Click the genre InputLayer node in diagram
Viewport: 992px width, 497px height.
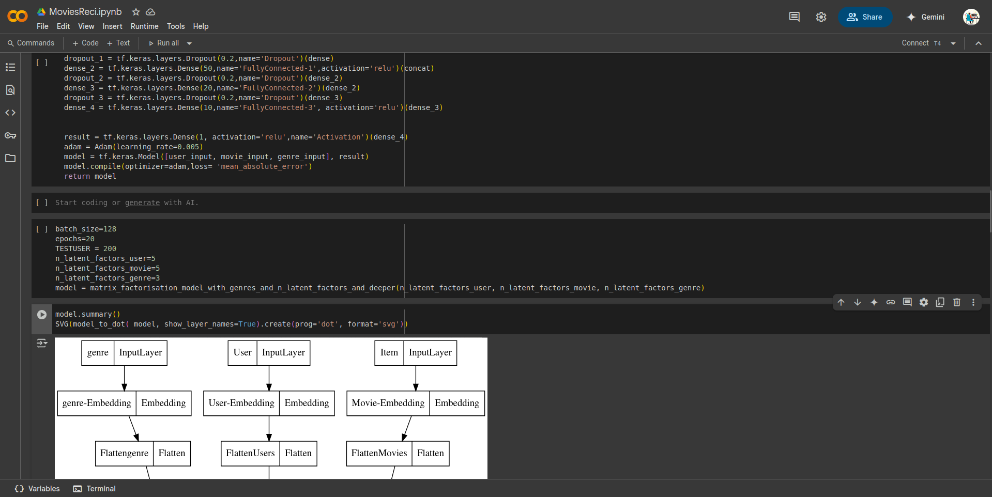[124, 353]
